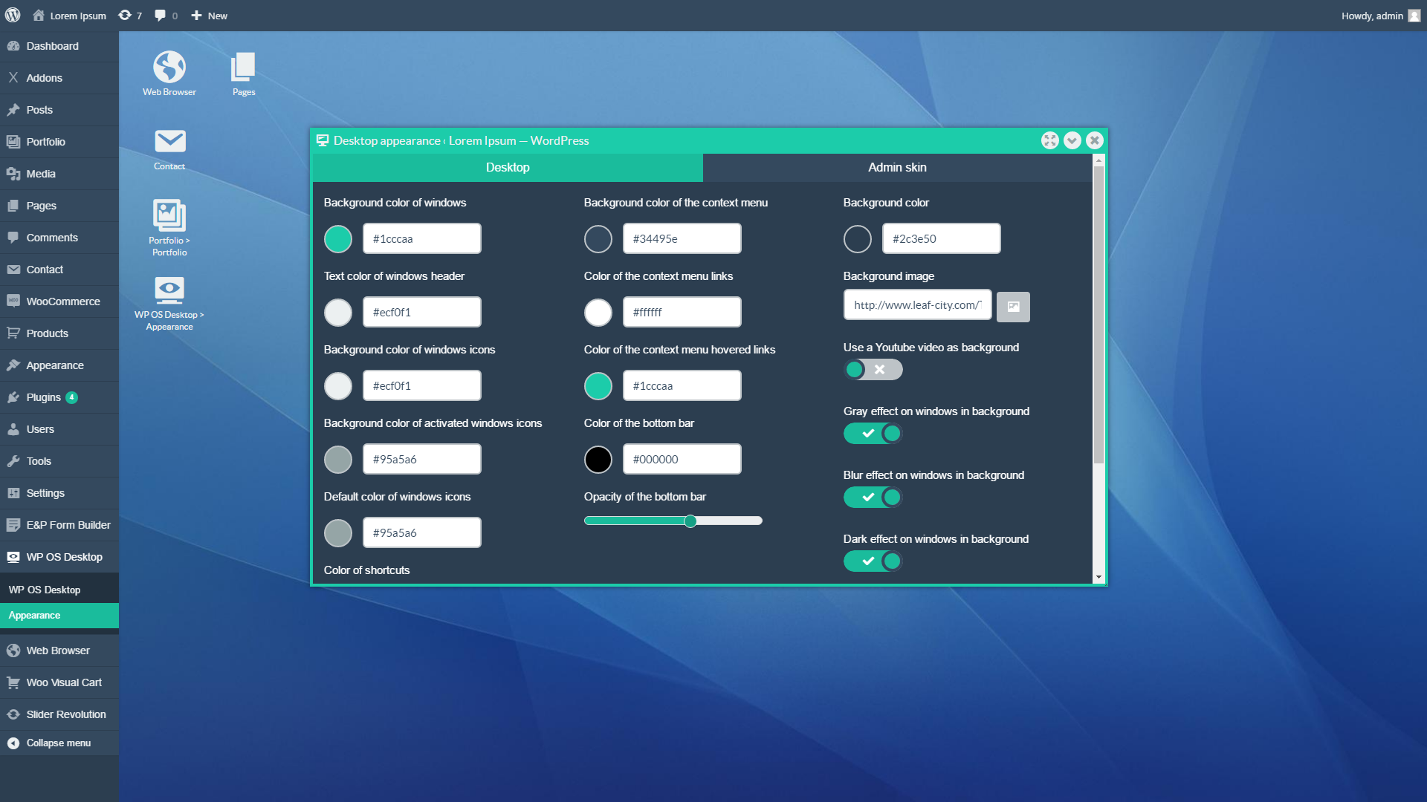Click the background image upload icon button
The width and height of the screenshot is (1427, 802).
[1013, 307]
